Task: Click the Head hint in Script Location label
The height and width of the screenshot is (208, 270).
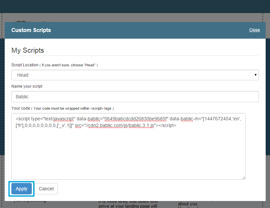Action: pyautogui.click(x=90, y=65)
